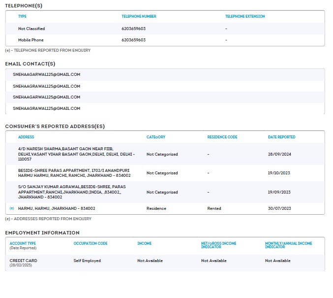Image resolution: width=333 pixels, height=298 pixels.
Task: Select the Self Employed occupation value
Action: [x=87, y=261]
